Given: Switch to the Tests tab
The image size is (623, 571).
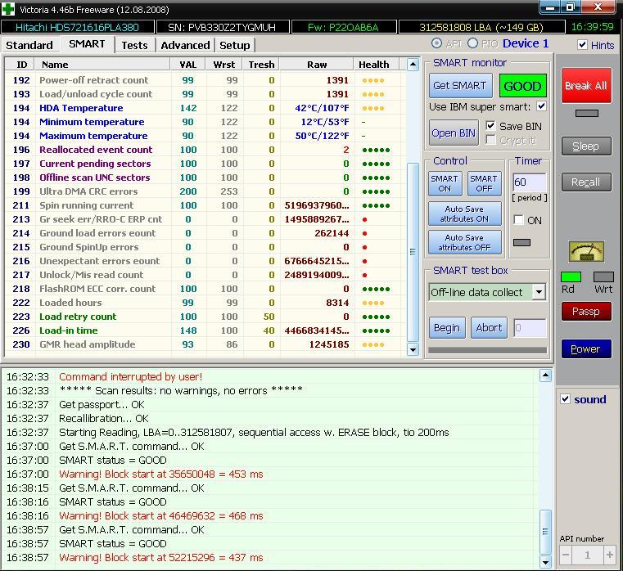Looking at the screenshot, I should [x=134, y=45].
